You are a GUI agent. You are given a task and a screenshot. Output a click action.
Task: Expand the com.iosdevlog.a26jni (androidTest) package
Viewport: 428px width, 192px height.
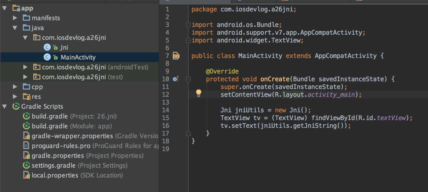tap(25, 67)
